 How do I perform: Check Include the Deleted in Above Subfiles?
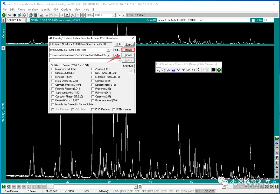(x=53, y=104)
